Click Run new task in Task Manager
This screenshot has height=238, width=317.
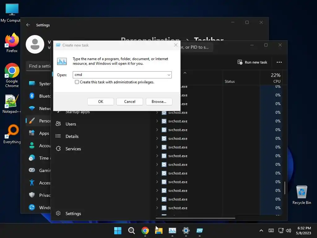point(252,62)
